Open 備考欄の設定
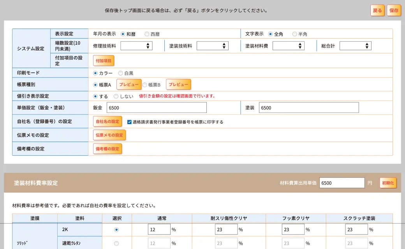The width and height of the screenshot is (405, 249). point(107,149)
